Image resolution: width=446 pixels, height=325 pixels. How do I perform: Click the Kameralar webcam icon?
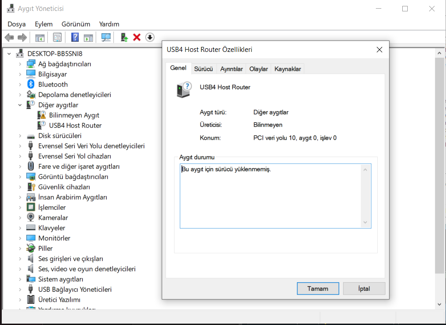coord(31,218)
